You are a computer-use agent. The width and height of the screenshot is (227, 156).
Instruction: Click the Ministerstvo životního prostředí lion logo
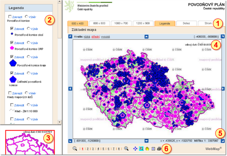click(x=69, y=6)
